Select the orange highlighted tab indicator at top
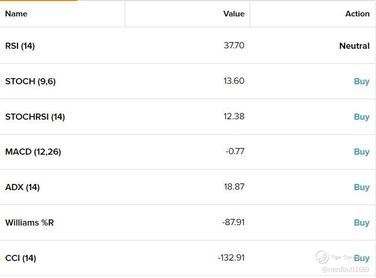This screenshot has height=278, width=376. (x=38, y=1)
